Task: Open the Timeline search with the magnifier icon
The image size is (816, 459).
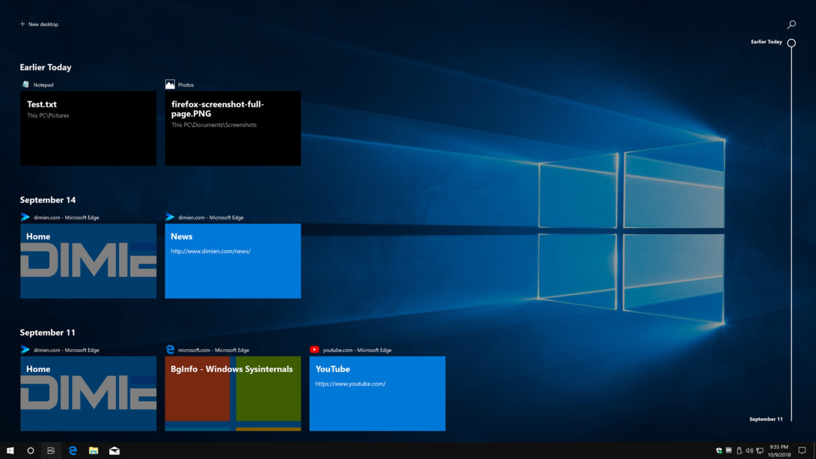Action: 792,24
